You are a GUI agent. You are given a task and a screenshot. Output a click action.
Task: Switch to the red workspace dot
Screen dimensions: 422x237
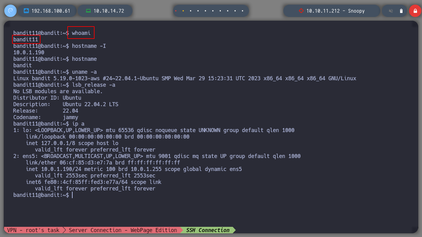pos(176,11)
